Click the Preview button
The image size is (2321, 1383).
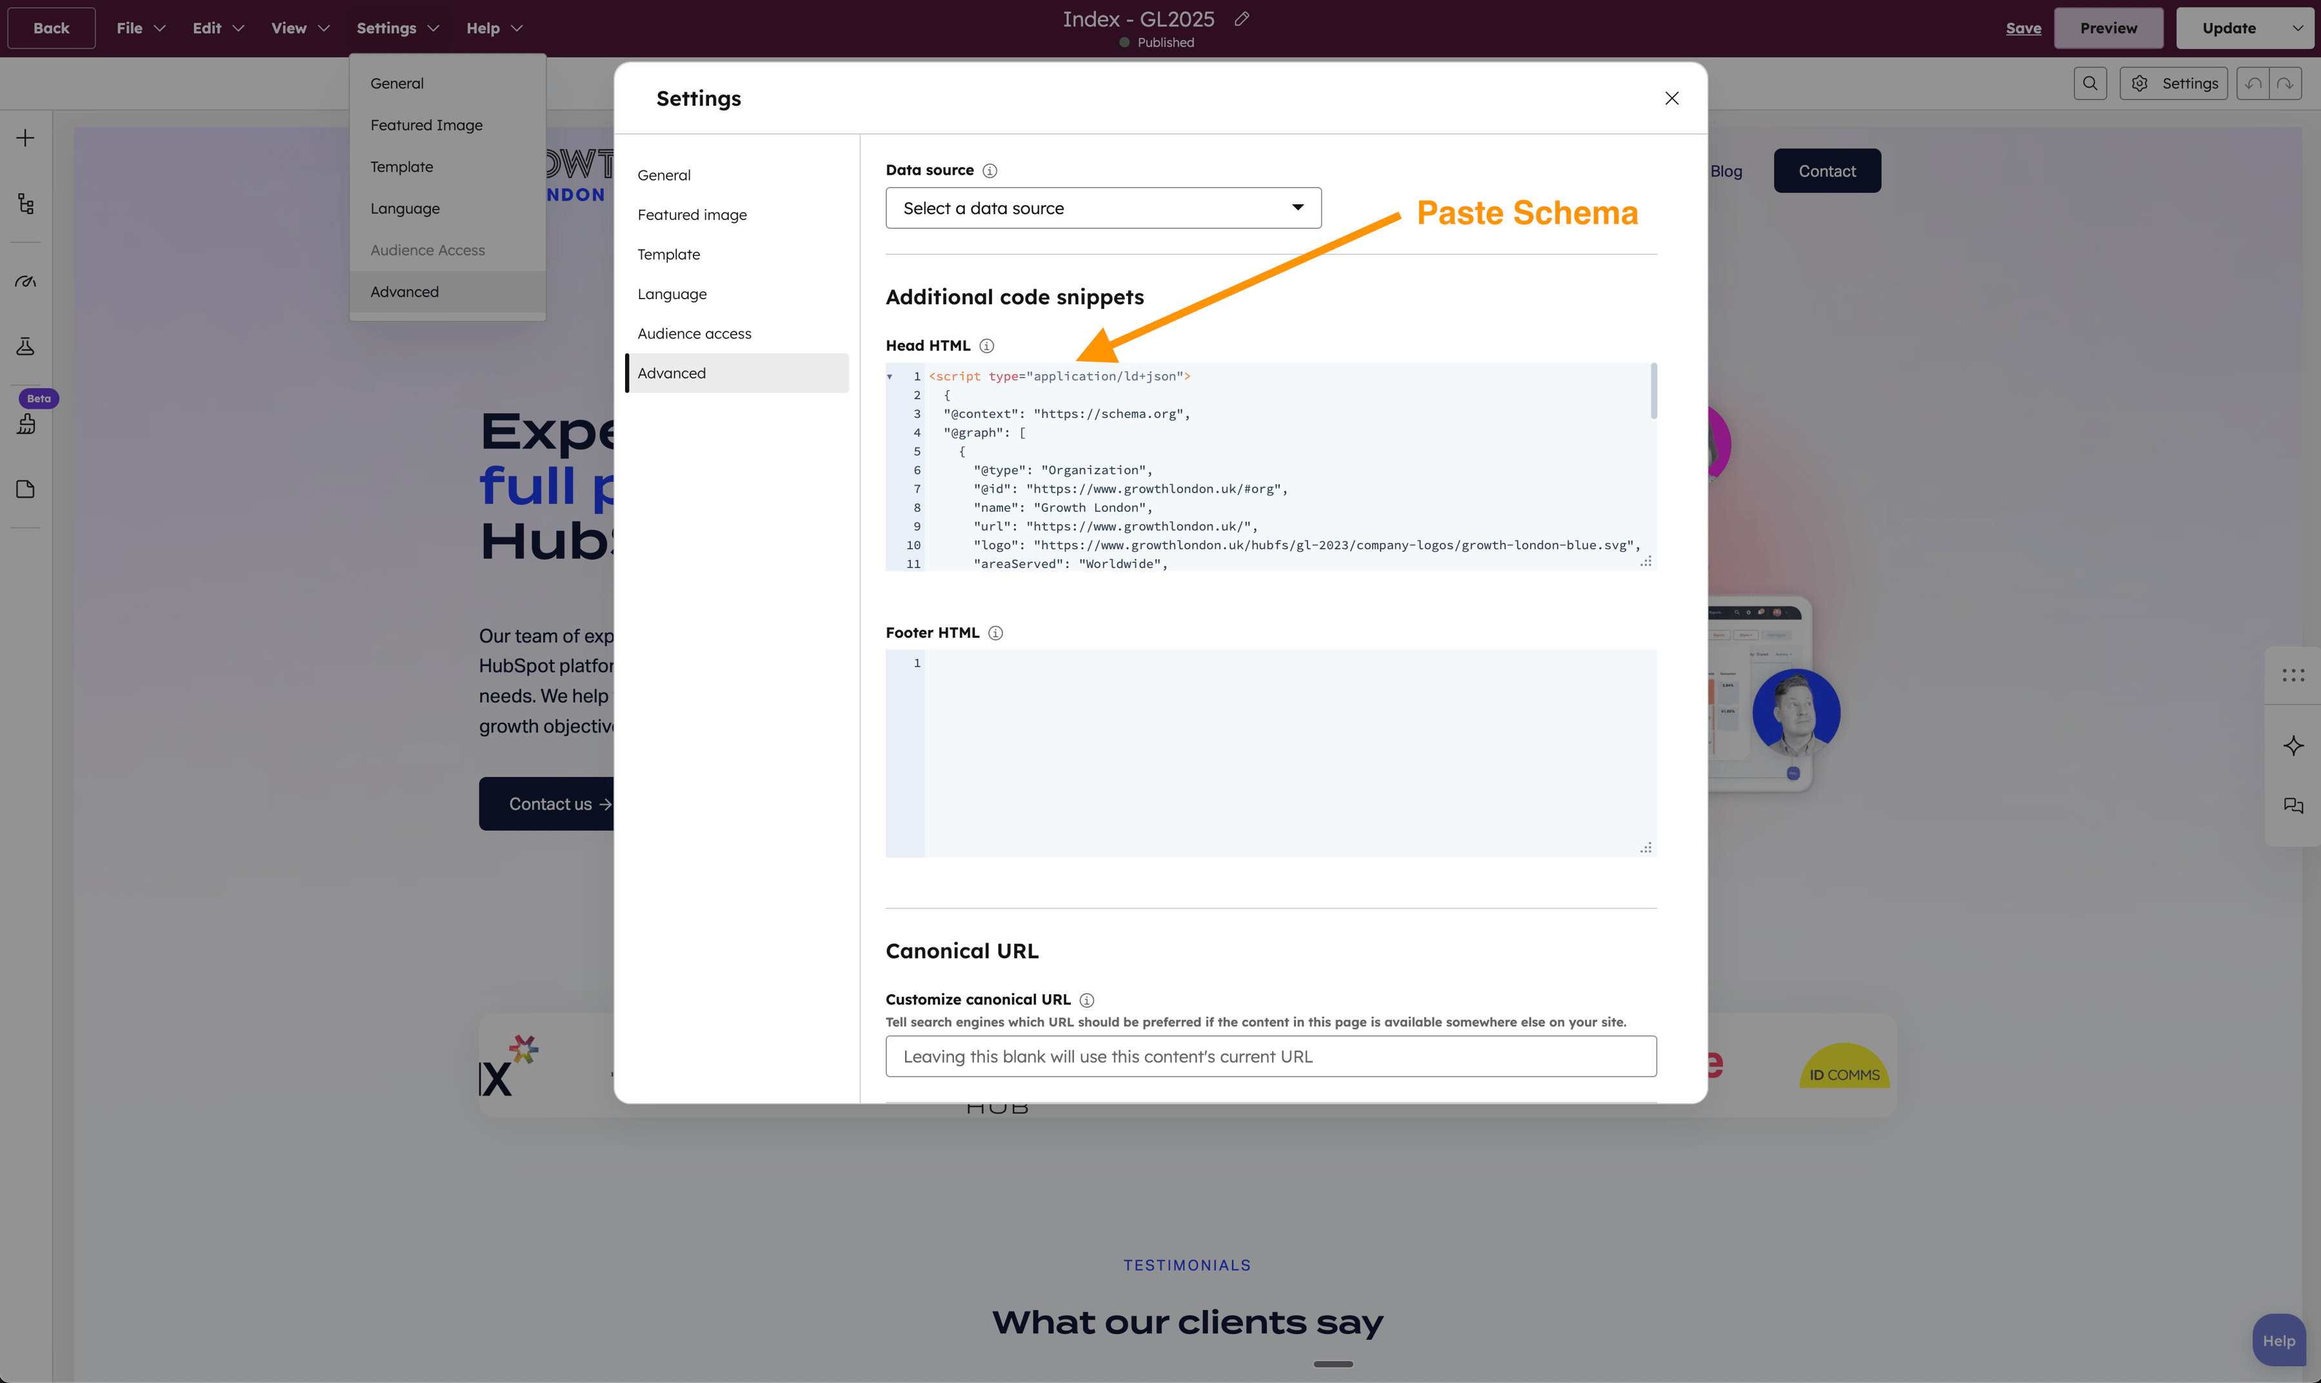(x=2109, y=28)
